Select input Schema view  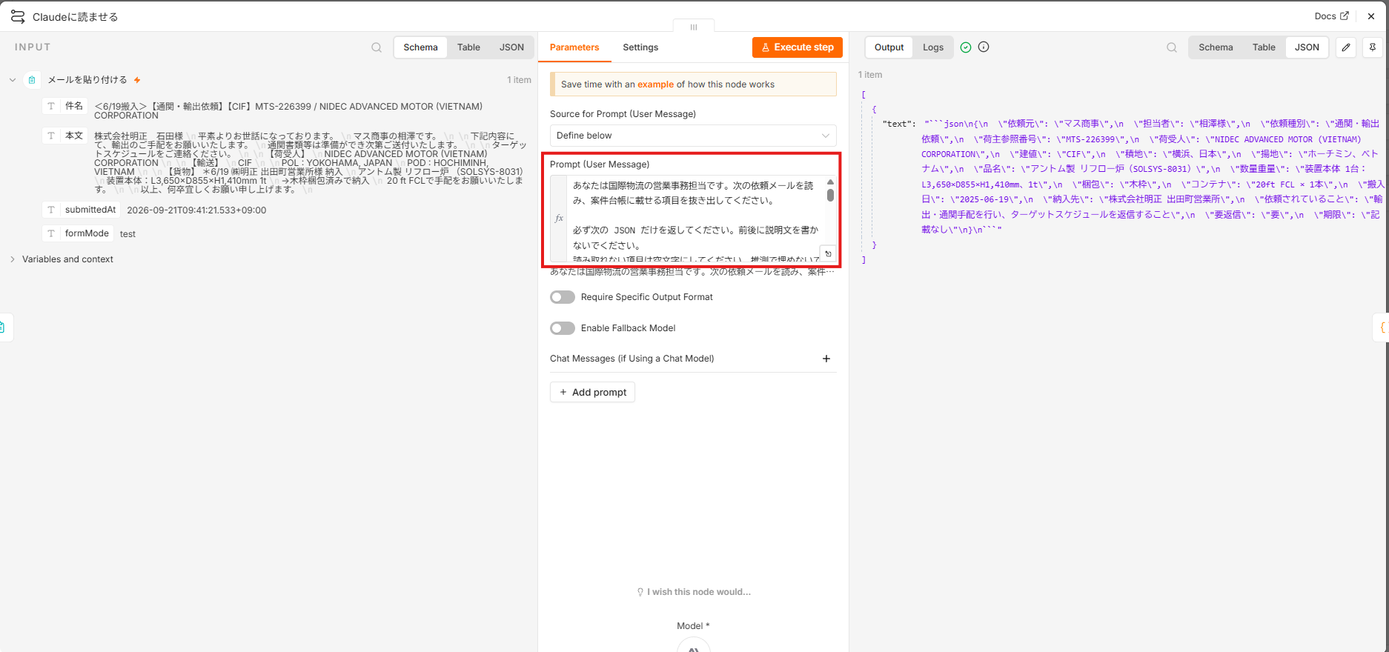point(420,47)
